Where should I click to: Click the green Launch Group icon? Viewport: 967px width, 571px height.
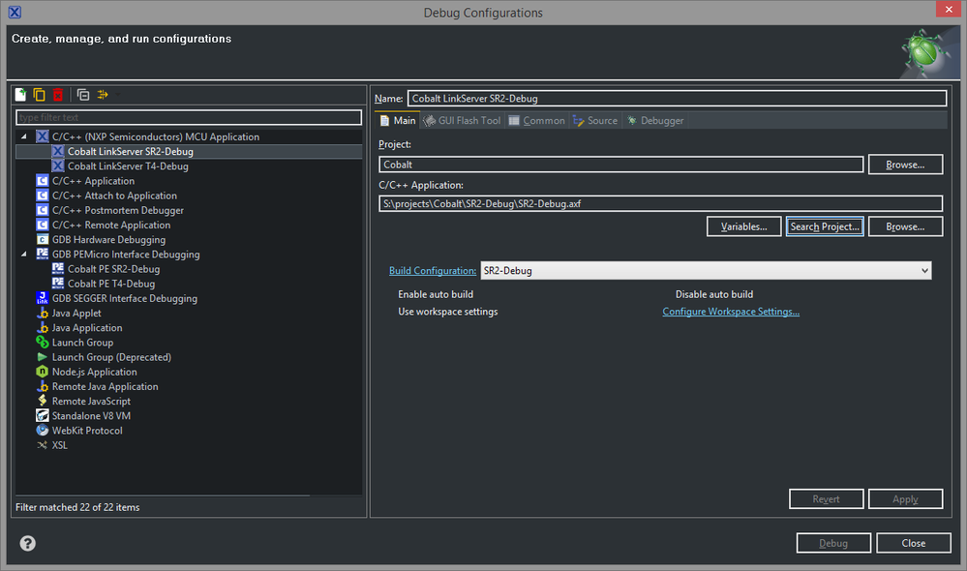pos(42,343)
